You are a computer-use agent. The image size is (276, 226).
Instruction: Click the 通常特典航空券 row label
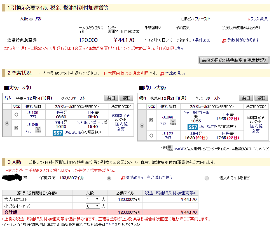[22, 40]
